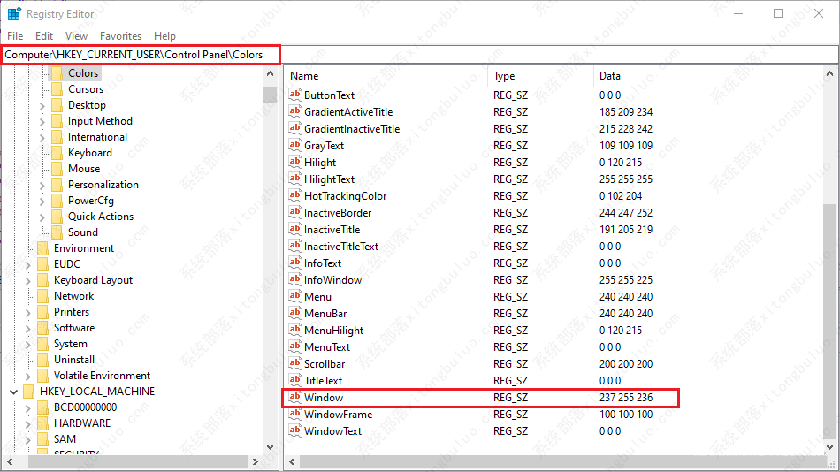This screenshot has width=840, height=472.
Task: Expand the PowerCfg key
Action: click(42, 201)
